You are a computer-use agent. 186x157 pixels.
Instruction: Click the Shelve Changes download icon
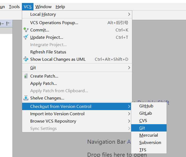(x=26, y=98)
